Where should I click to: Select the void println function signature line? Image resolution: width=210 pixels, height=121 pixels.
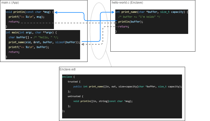click(30, 12)
